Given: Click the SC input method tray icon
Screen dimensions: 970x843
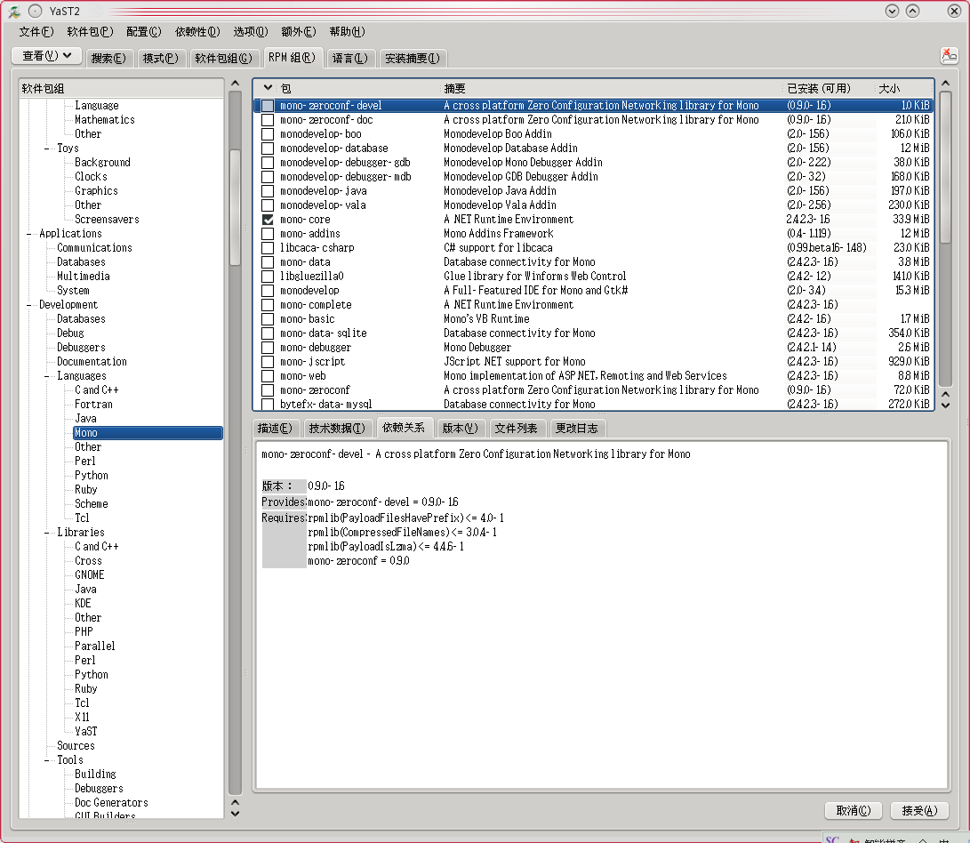Looking at the screenshot, I should (x=833, y=839).
